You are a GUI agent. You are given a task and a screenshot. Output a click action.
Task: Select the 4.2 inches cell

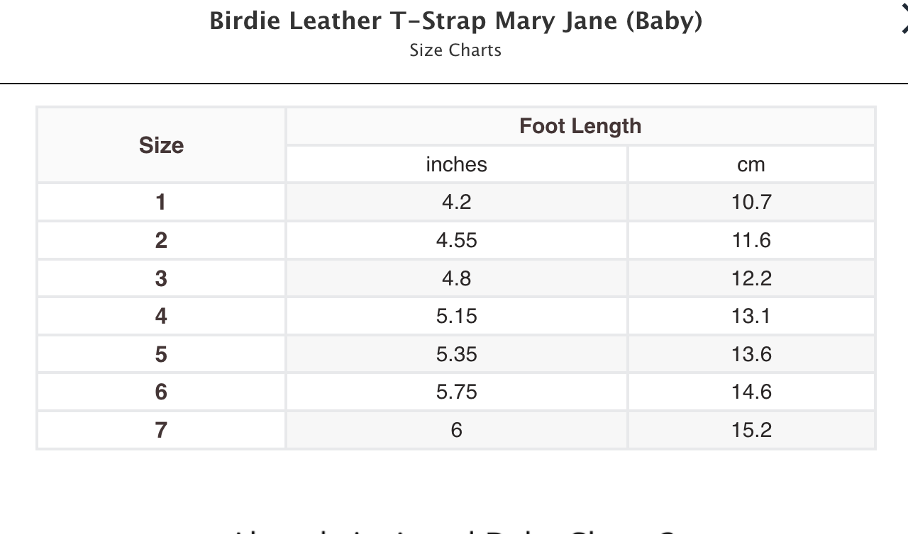pyautogui.click(x=456, y=202)
